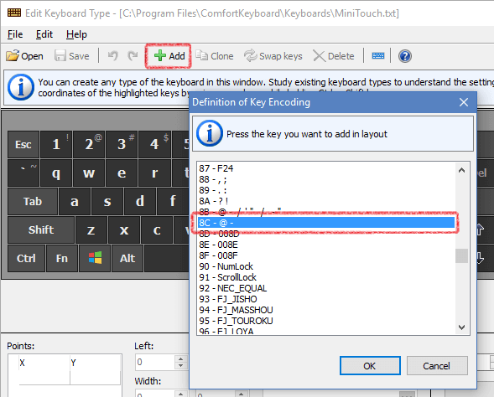Select the c key on layout
The height and width of the screenshot is (397, 494).
click(x=157, y=230)
